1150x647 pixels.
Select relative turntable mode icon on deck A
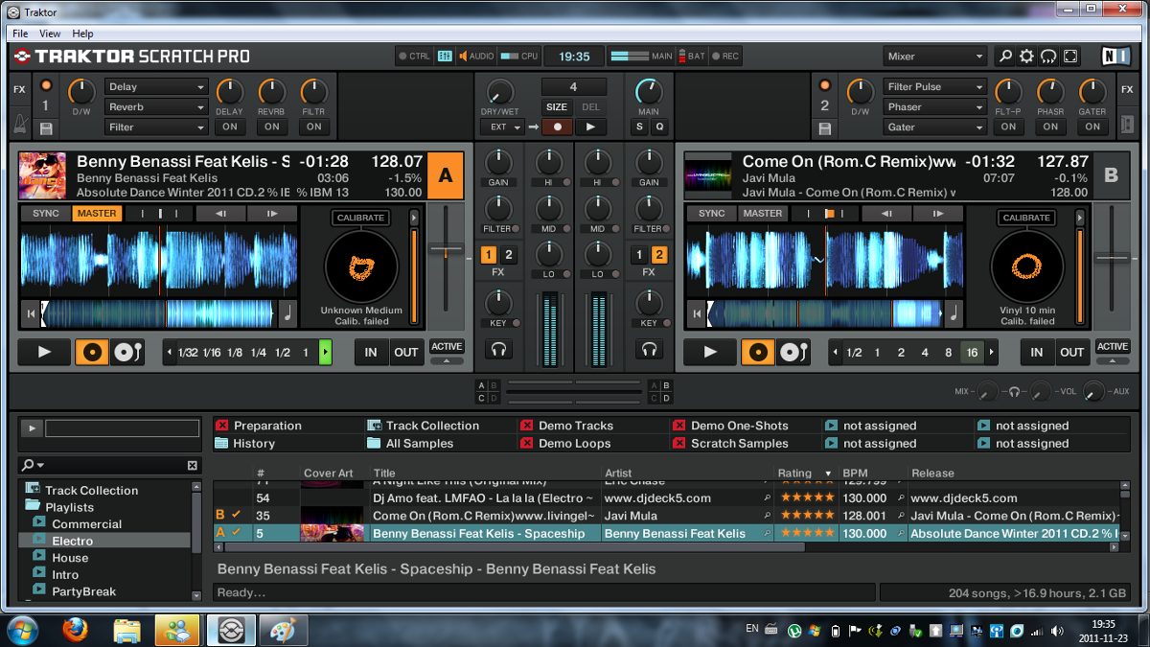click(x=126, y=352)
